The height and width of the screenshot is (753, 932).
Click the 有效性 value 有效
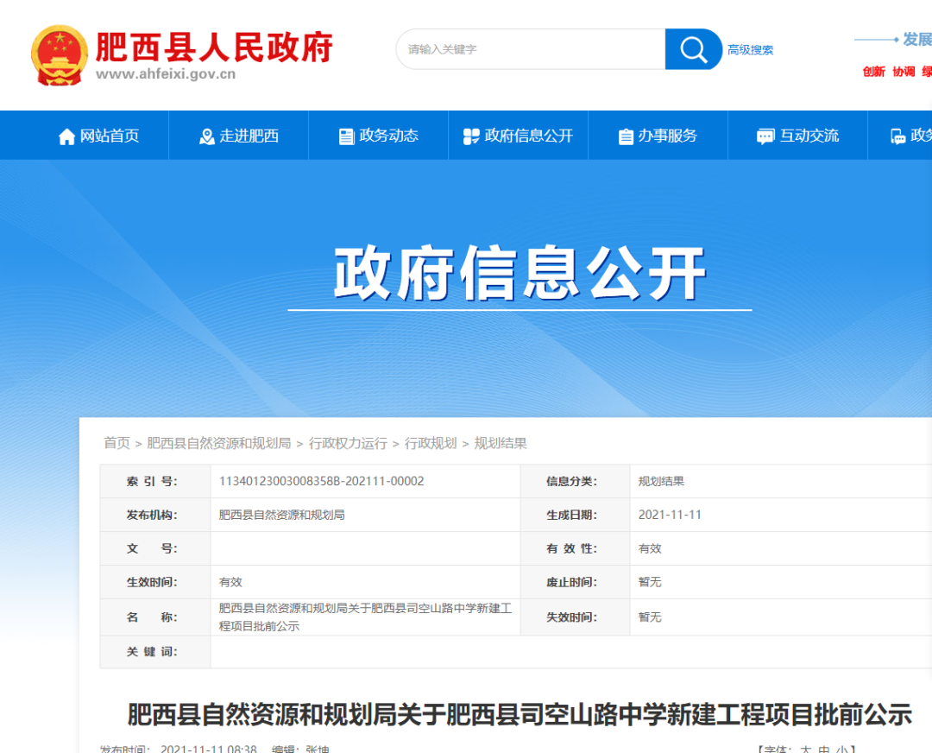(650, 548)
